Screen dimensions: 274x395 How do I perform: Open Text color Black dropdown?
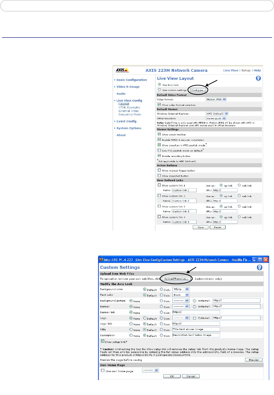tap(181, 295)
